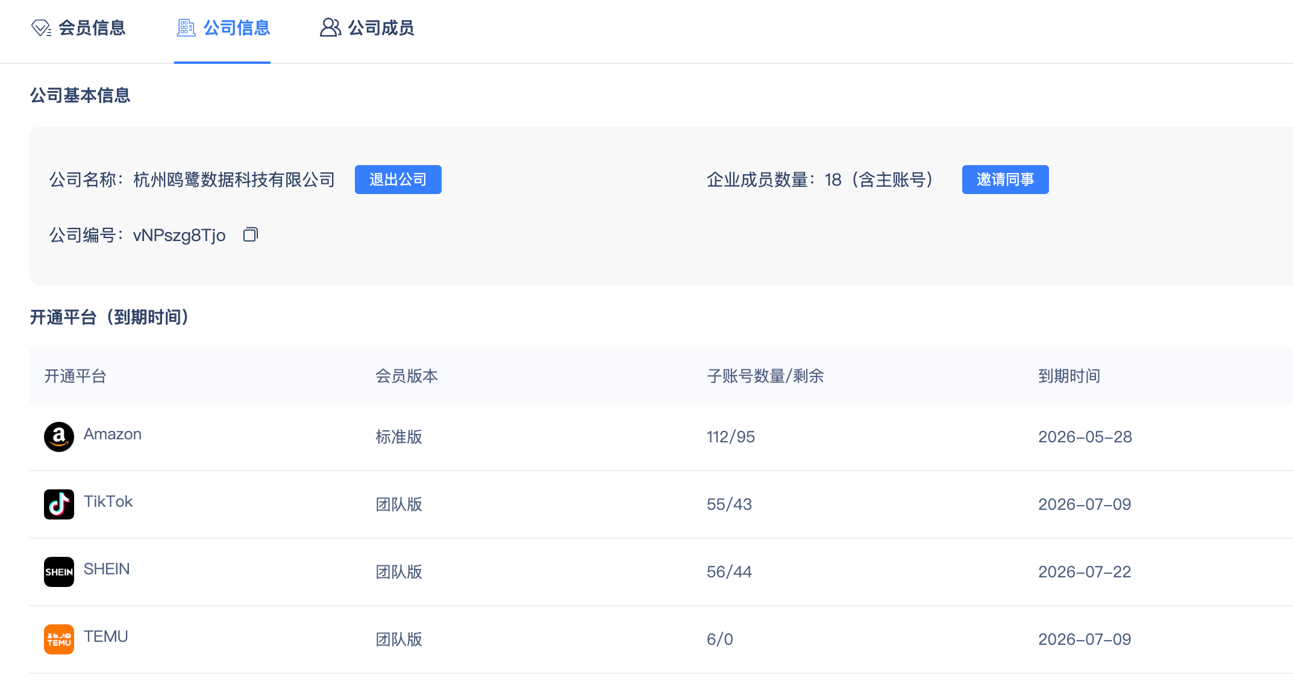
Task: Select the 公司信息 tab
Action: click(x=236, y=28)
